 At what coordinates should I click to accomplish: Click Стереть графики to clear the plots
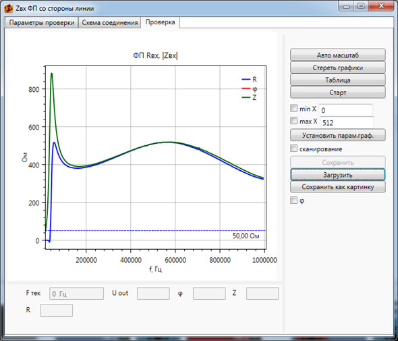[337, 68]
